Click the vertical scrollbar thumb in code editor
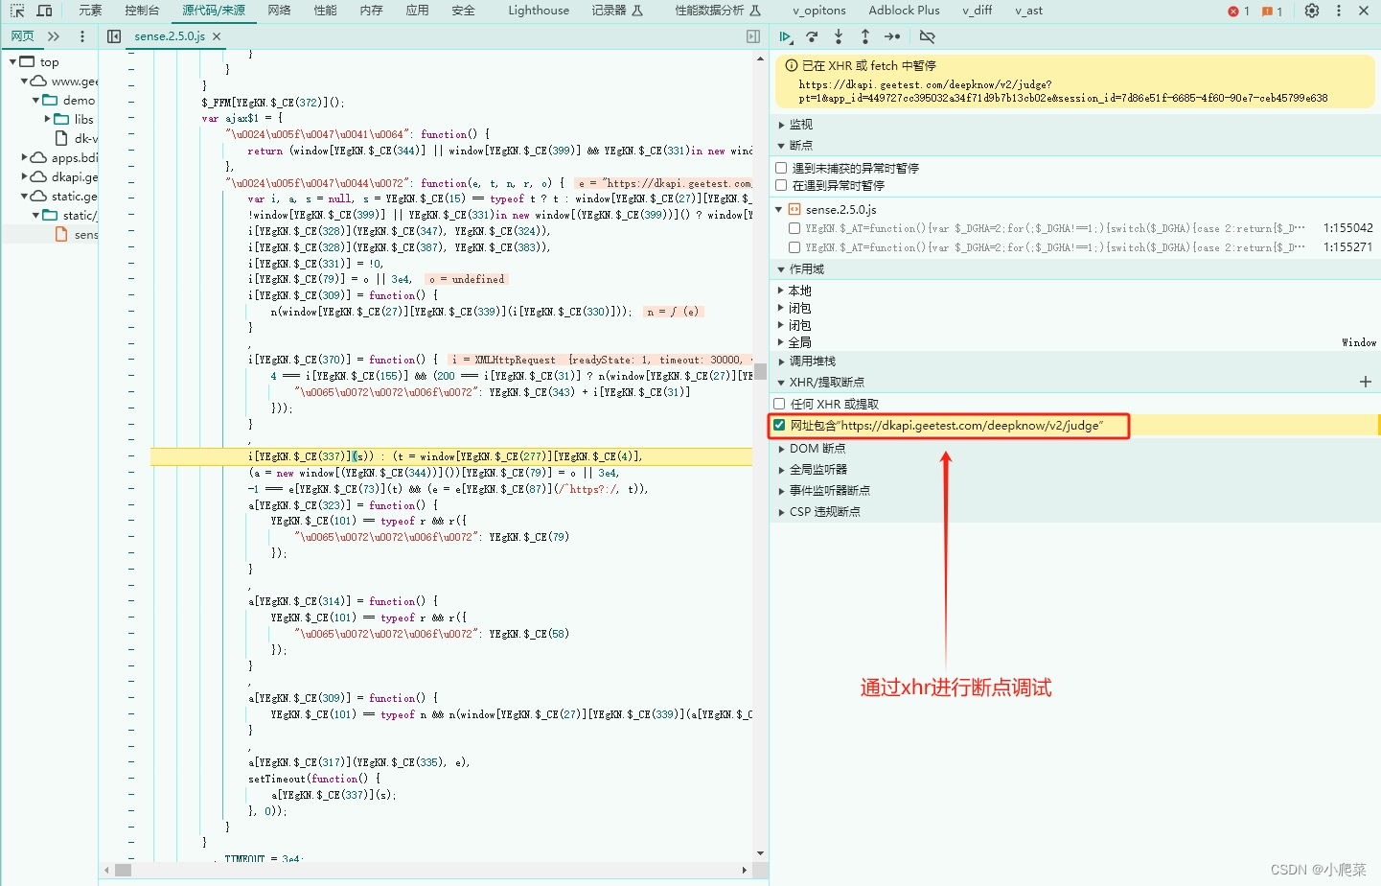Viewport: 1381px width, 886px height. pyautogui.click(x=760, y=371)
